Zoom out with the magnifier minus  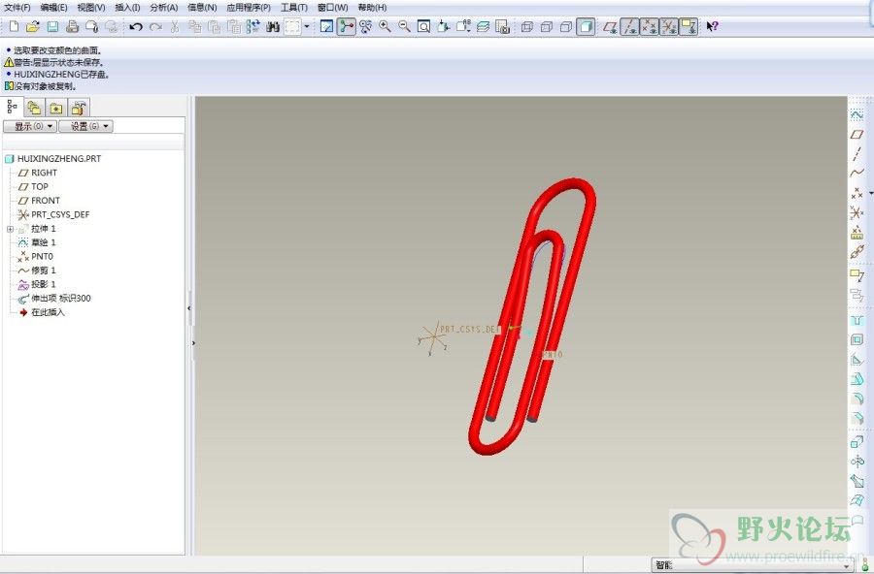pos(404,26)
